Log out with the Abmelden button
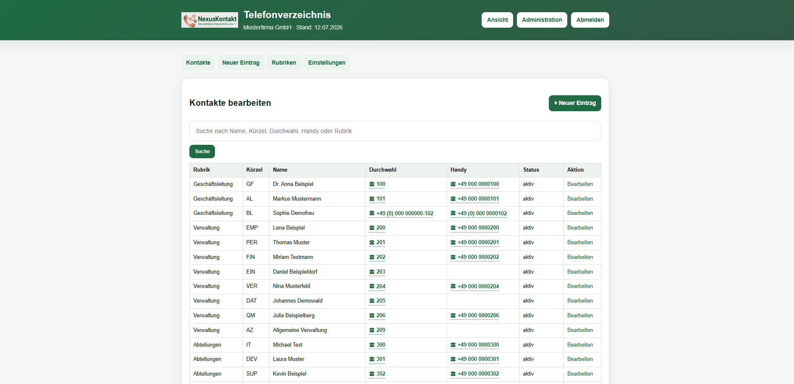The height and width of the screenshot is (384, 794). tap(590, 20)
